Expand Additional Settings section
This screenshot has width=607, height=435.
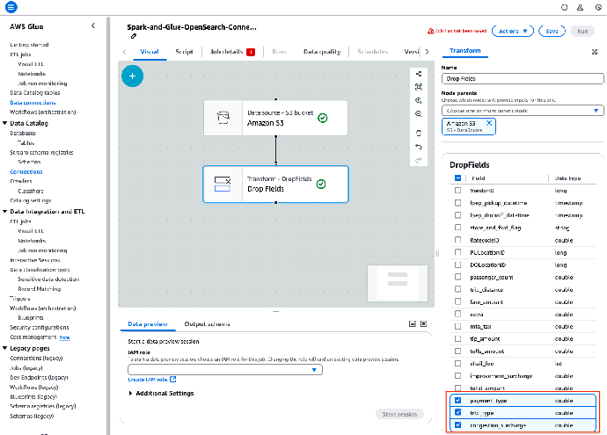(x=162, y=393)
